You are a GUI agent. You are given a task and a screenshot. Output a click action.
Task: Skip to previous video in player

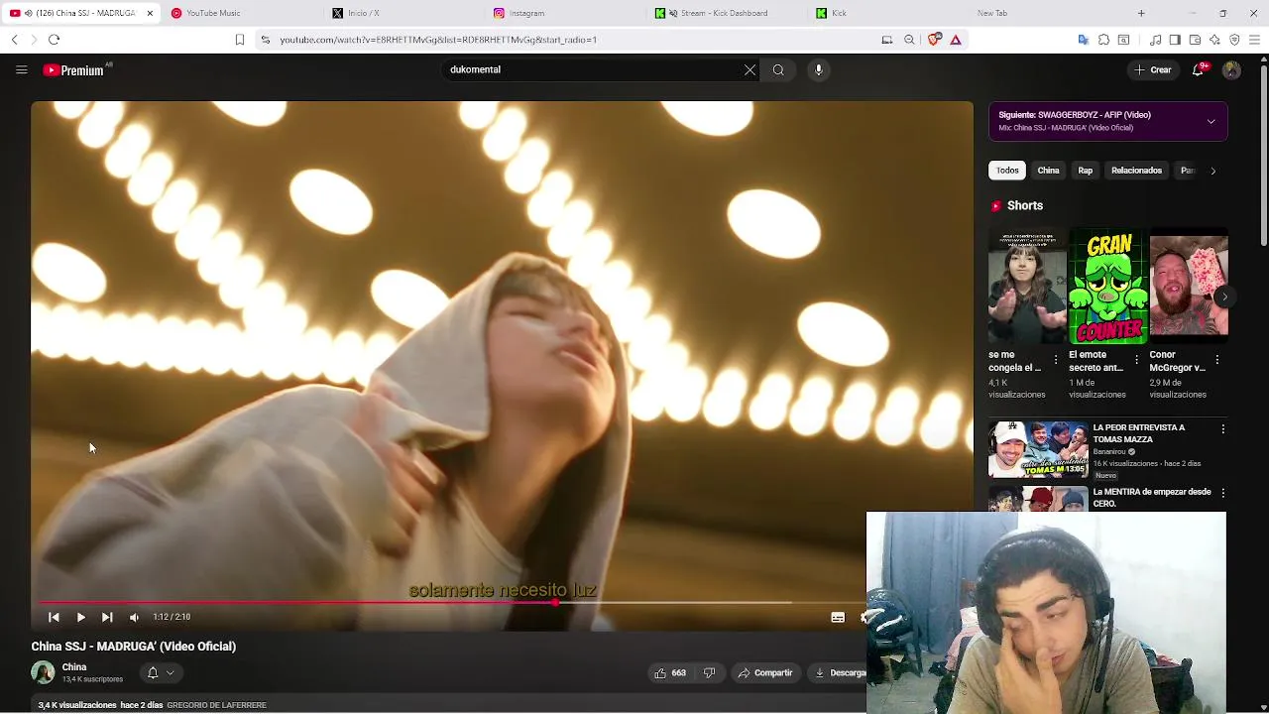click(x=54, y=617)
